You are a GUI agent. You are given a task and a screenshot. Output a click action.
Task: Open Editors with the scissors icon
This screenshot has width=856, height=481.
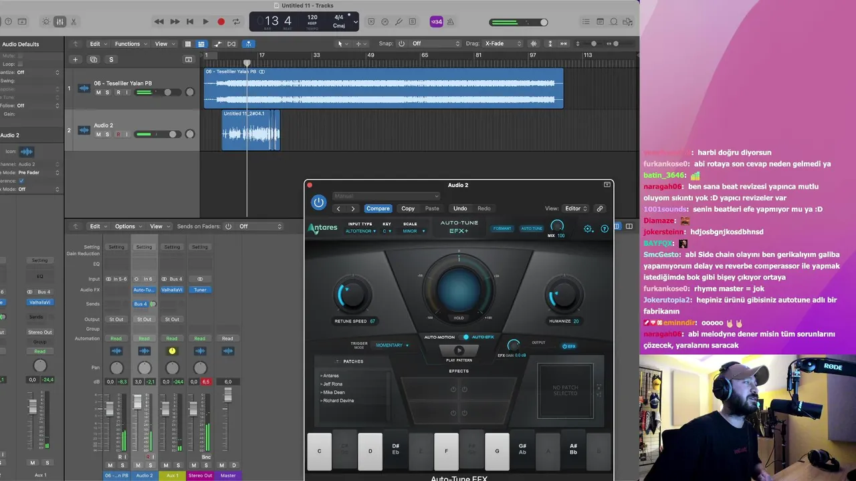click(75, 22)
